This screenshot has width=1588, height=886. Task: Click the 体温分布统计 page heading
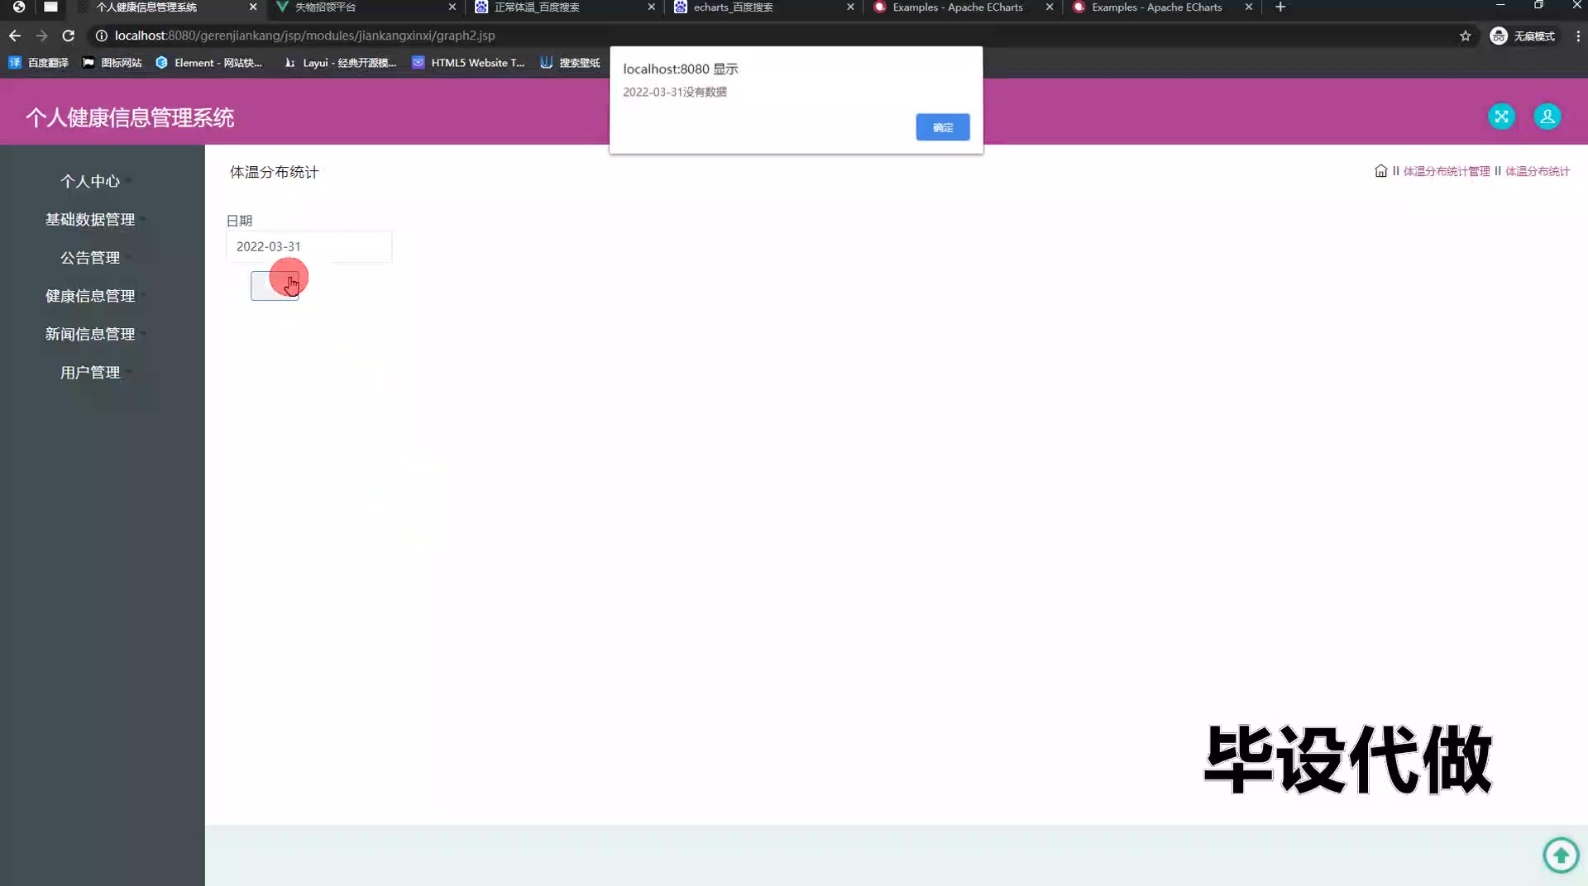point(274,172)
